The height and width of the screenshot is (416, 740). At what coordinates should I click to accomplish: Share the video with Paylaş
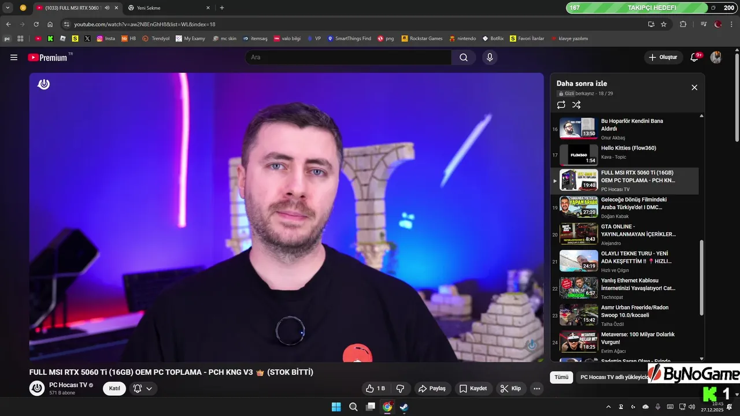pos(432,388)
